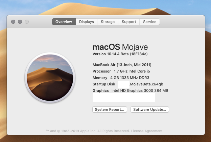Open the Displays tab
This screenshot has height=142, width=211.
(x=86, y=22)
